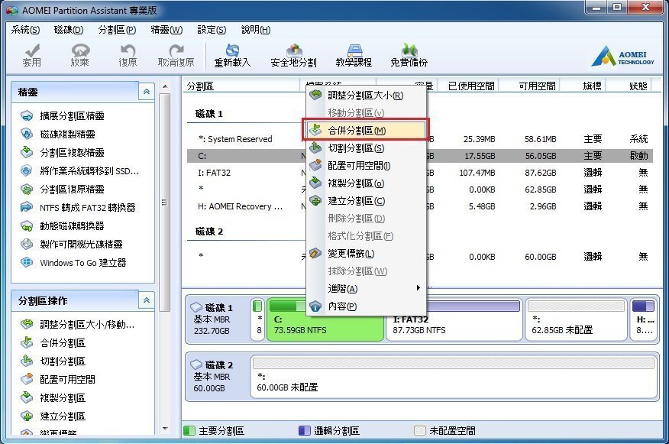Select C: 73.59GB NTFS block in disk map
The width and height of the screenshot is (669, 444).
pyautogui.click(x=325, y=319)
